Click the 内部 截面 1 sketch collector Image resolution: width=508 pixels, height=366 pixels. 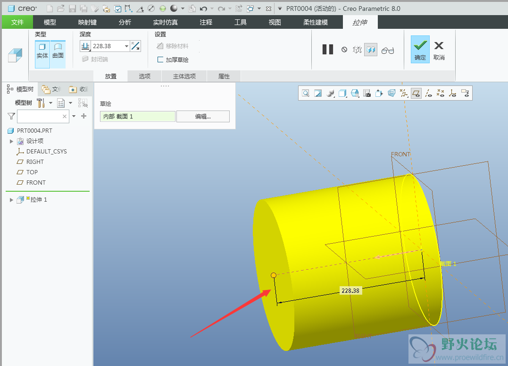click(x=138, y=117)
